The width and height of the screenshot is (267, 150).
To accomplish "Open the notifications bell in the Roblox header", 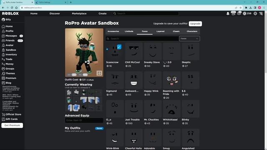I will (228, 13).
